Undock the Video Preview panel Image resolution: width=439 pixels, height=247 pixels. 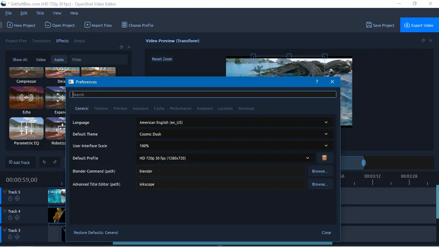(x=423, y=40)
